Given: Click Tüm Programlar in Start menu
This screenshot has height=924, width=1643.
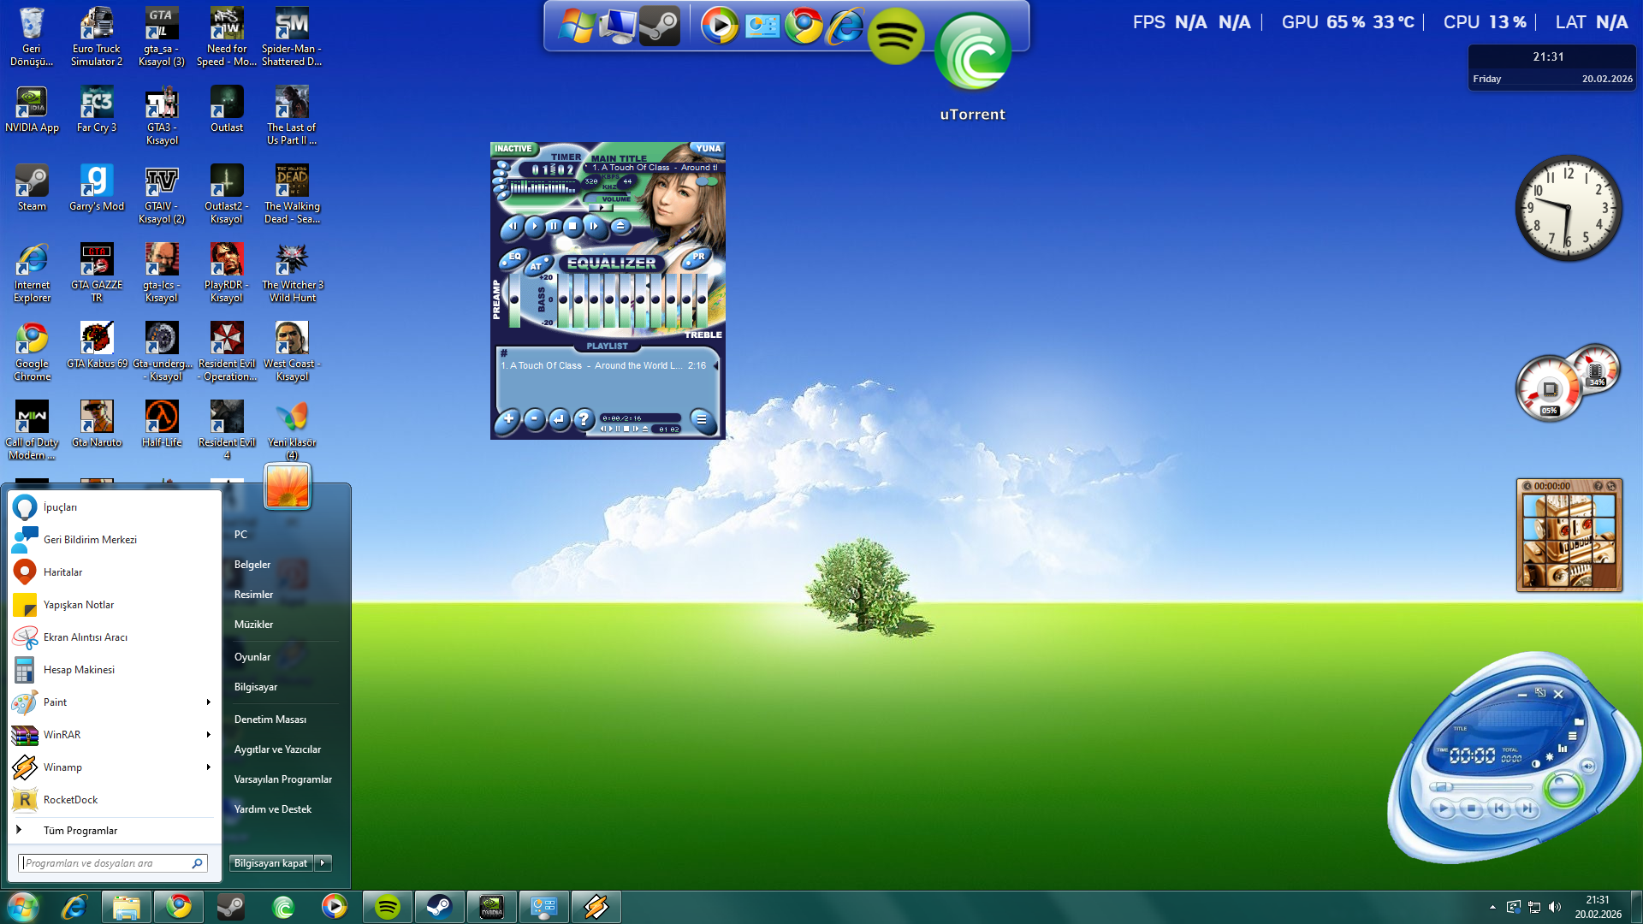Looking at the screenshot, I should coord(80,831).
